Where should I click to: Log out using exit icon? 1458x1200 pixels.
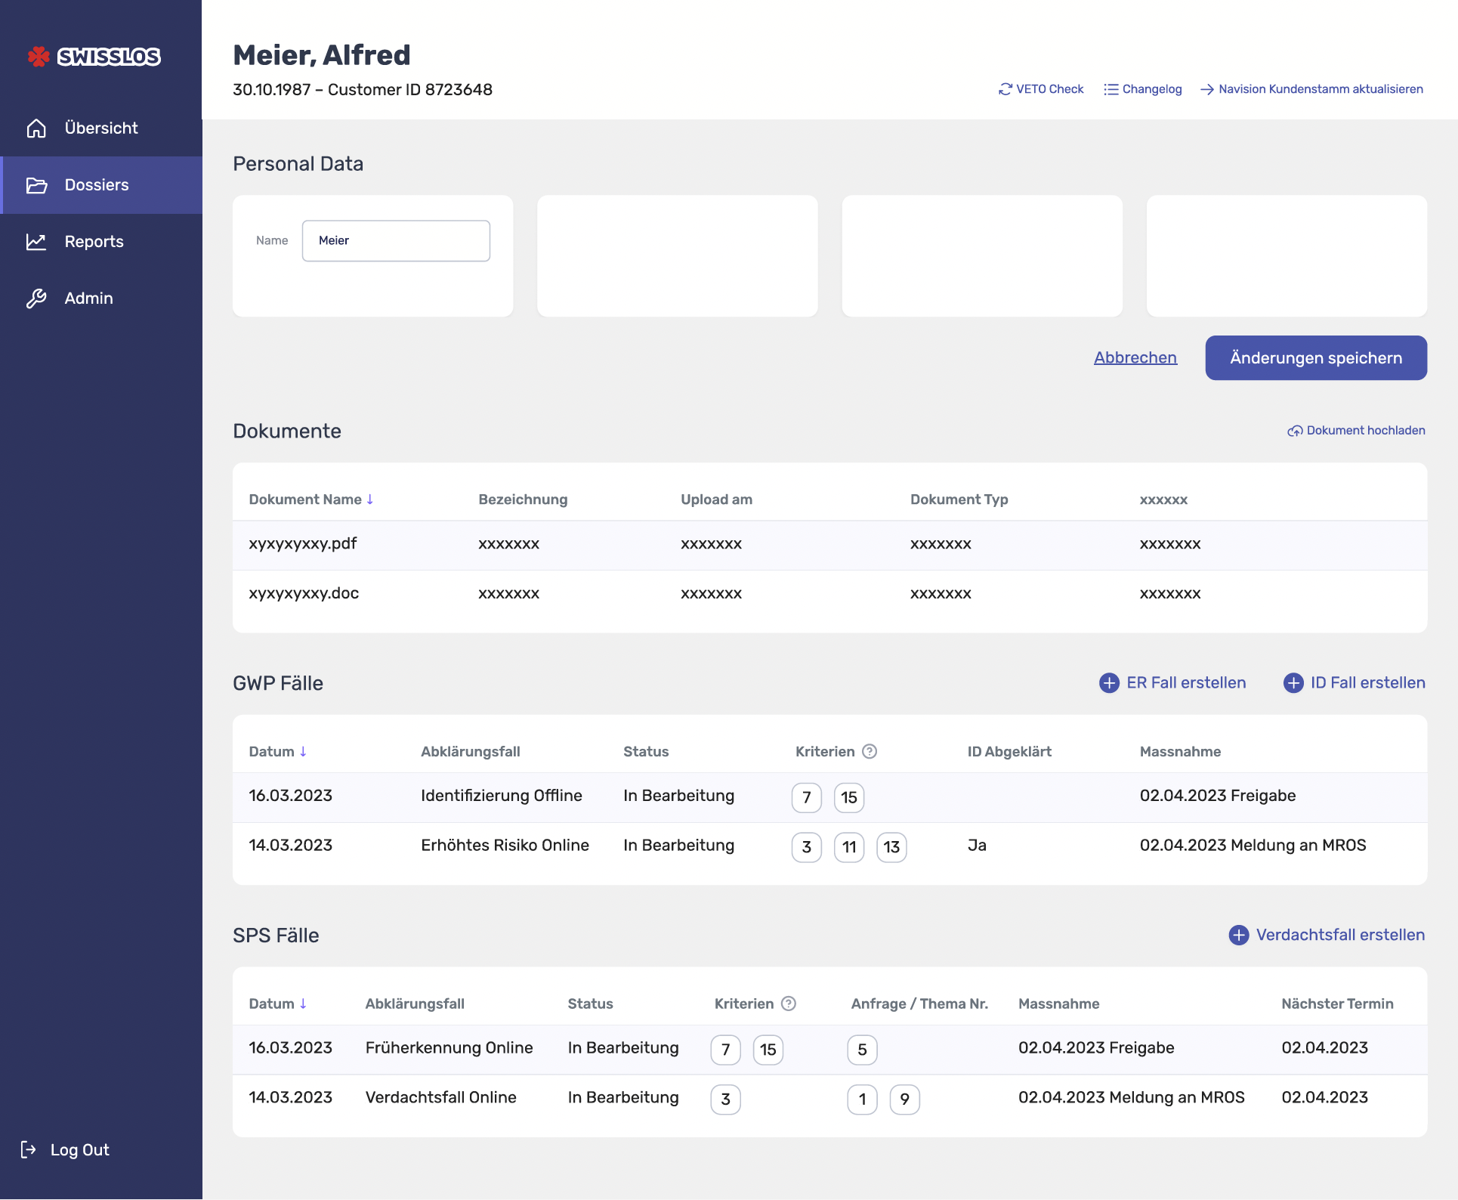[x=29, y=1149]
